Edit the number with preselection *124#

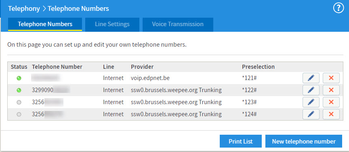click(x=311, y=114)
